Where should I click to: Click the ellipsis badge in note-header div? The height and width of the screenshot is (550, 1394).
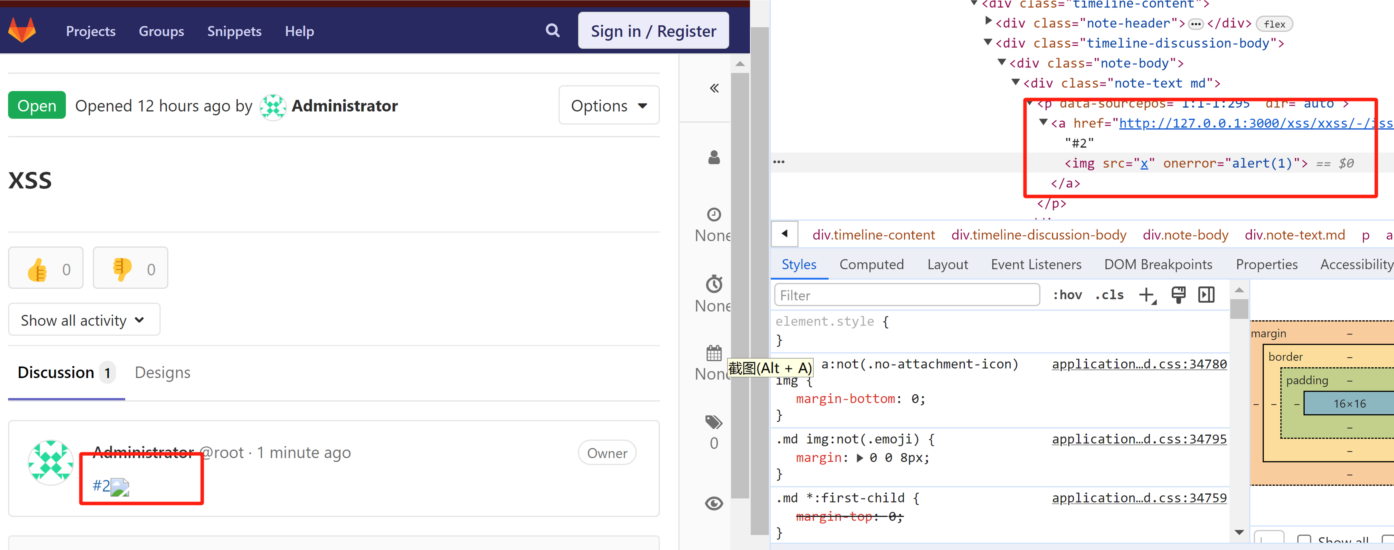tap(1196, 24)
